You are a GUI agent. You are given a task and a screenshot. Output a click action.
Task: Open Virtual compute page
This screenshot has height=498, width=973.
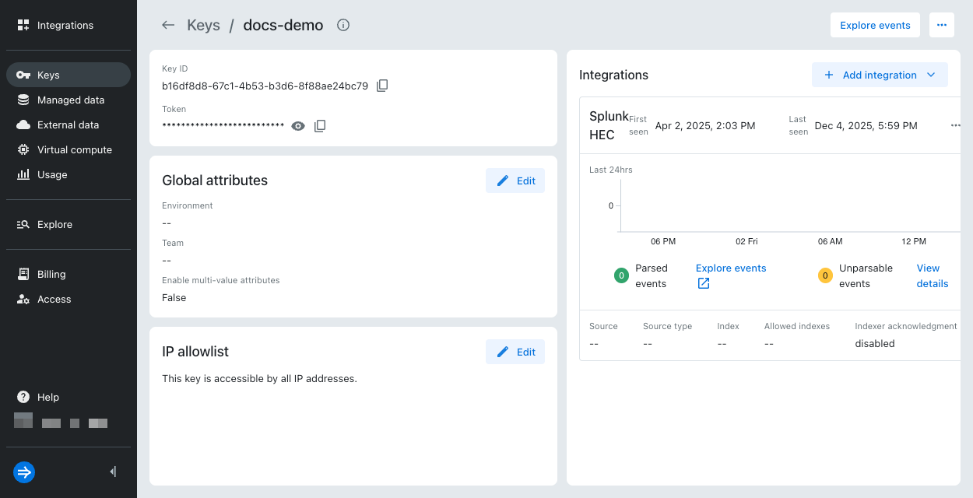(x=68, y=149)
